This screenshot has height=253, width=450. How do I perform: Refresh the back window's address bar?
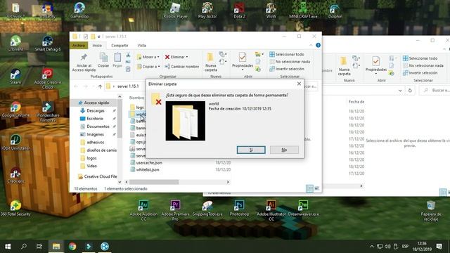(410, 91)
